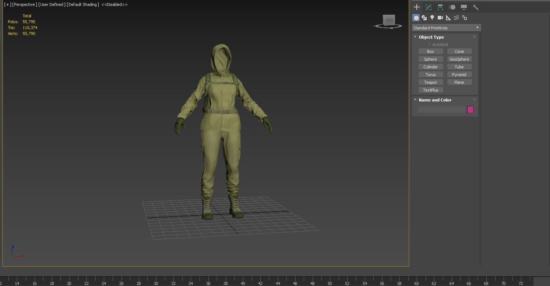Click the Polys count 55,795 statistic

coord(29,22)
